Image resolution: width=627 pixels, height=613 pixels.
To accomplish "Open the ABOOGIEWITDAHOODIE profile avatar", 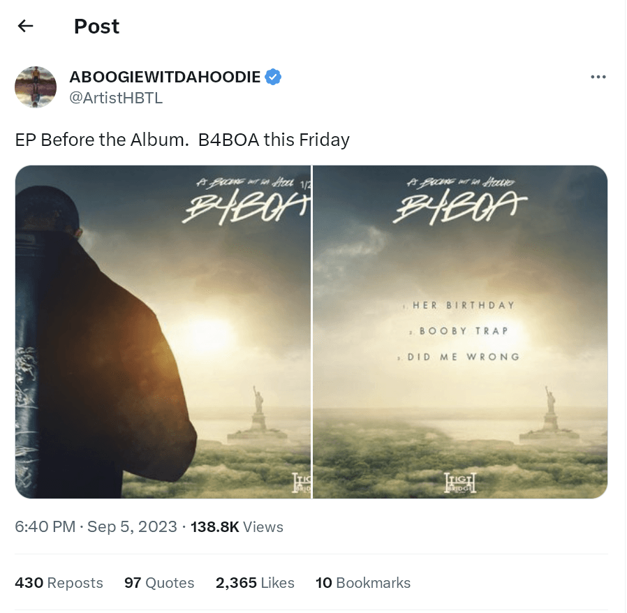I will pyautogui.click(x=36, y=87).
